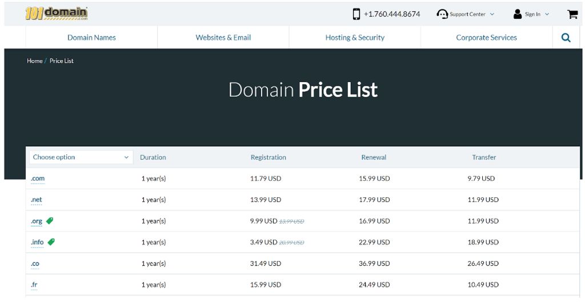Click the Support Center label

coord(467,14)
